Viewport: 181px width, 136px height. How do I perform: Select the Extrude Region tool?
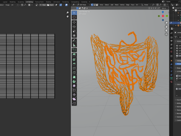[74, 55]
